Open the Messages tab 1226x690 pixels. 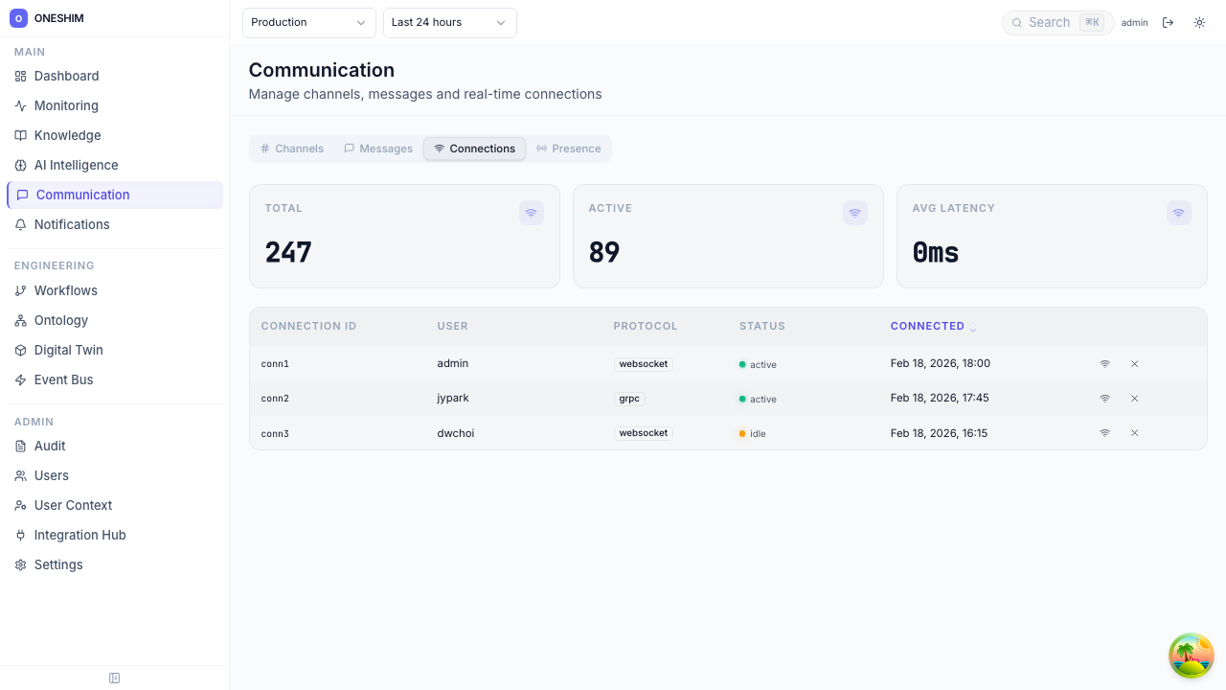(378, 149)
